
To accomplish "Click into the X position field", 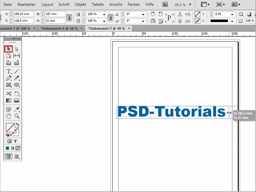I will point(23,14).
